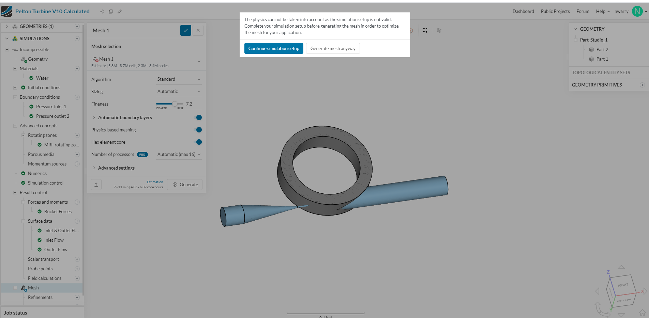Click the Fineness slider handle
Viewport: 649px width, 318px height.
pos(175,104)
